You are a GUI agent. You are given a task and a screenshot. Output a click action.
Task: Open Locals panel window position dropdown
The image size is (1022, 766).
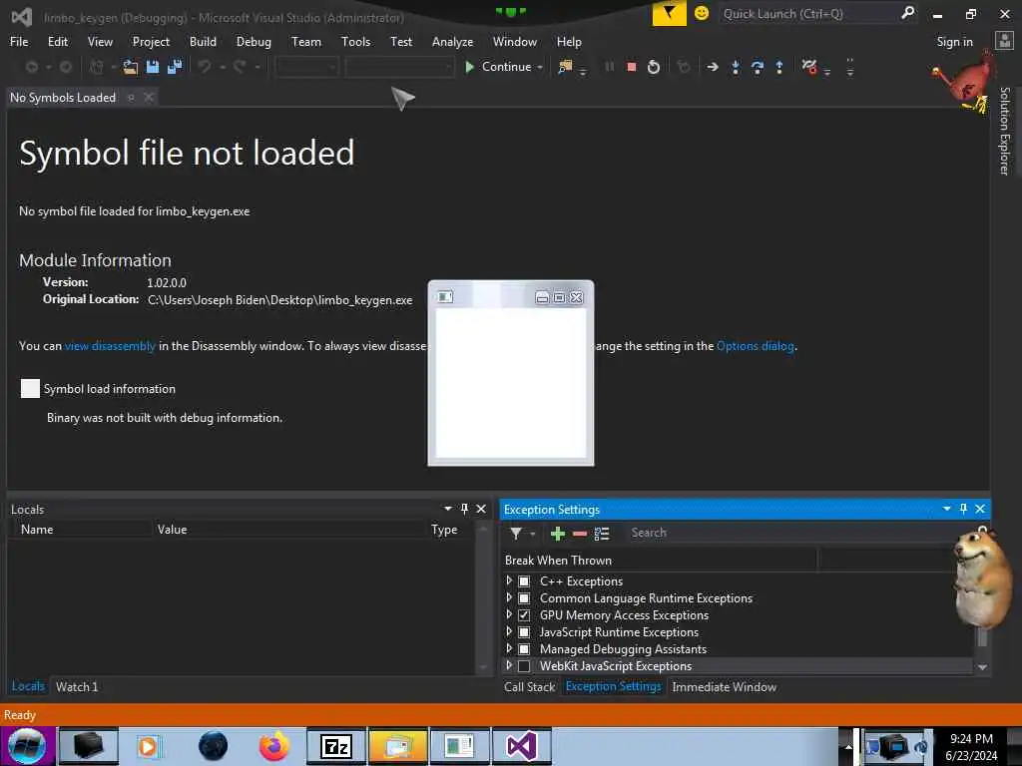pos(448,509)
